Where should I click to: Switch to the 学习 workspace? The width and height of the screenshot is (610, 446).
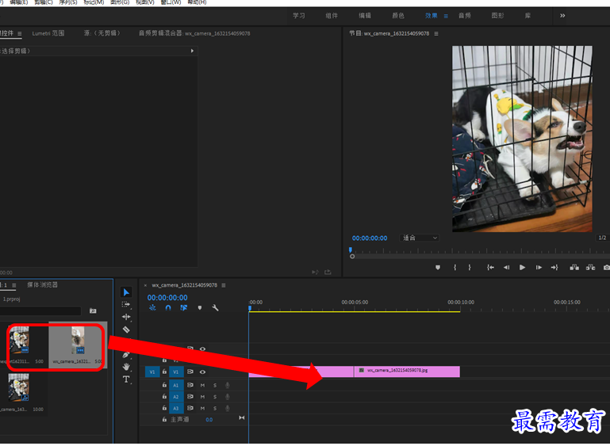point(299,16)
